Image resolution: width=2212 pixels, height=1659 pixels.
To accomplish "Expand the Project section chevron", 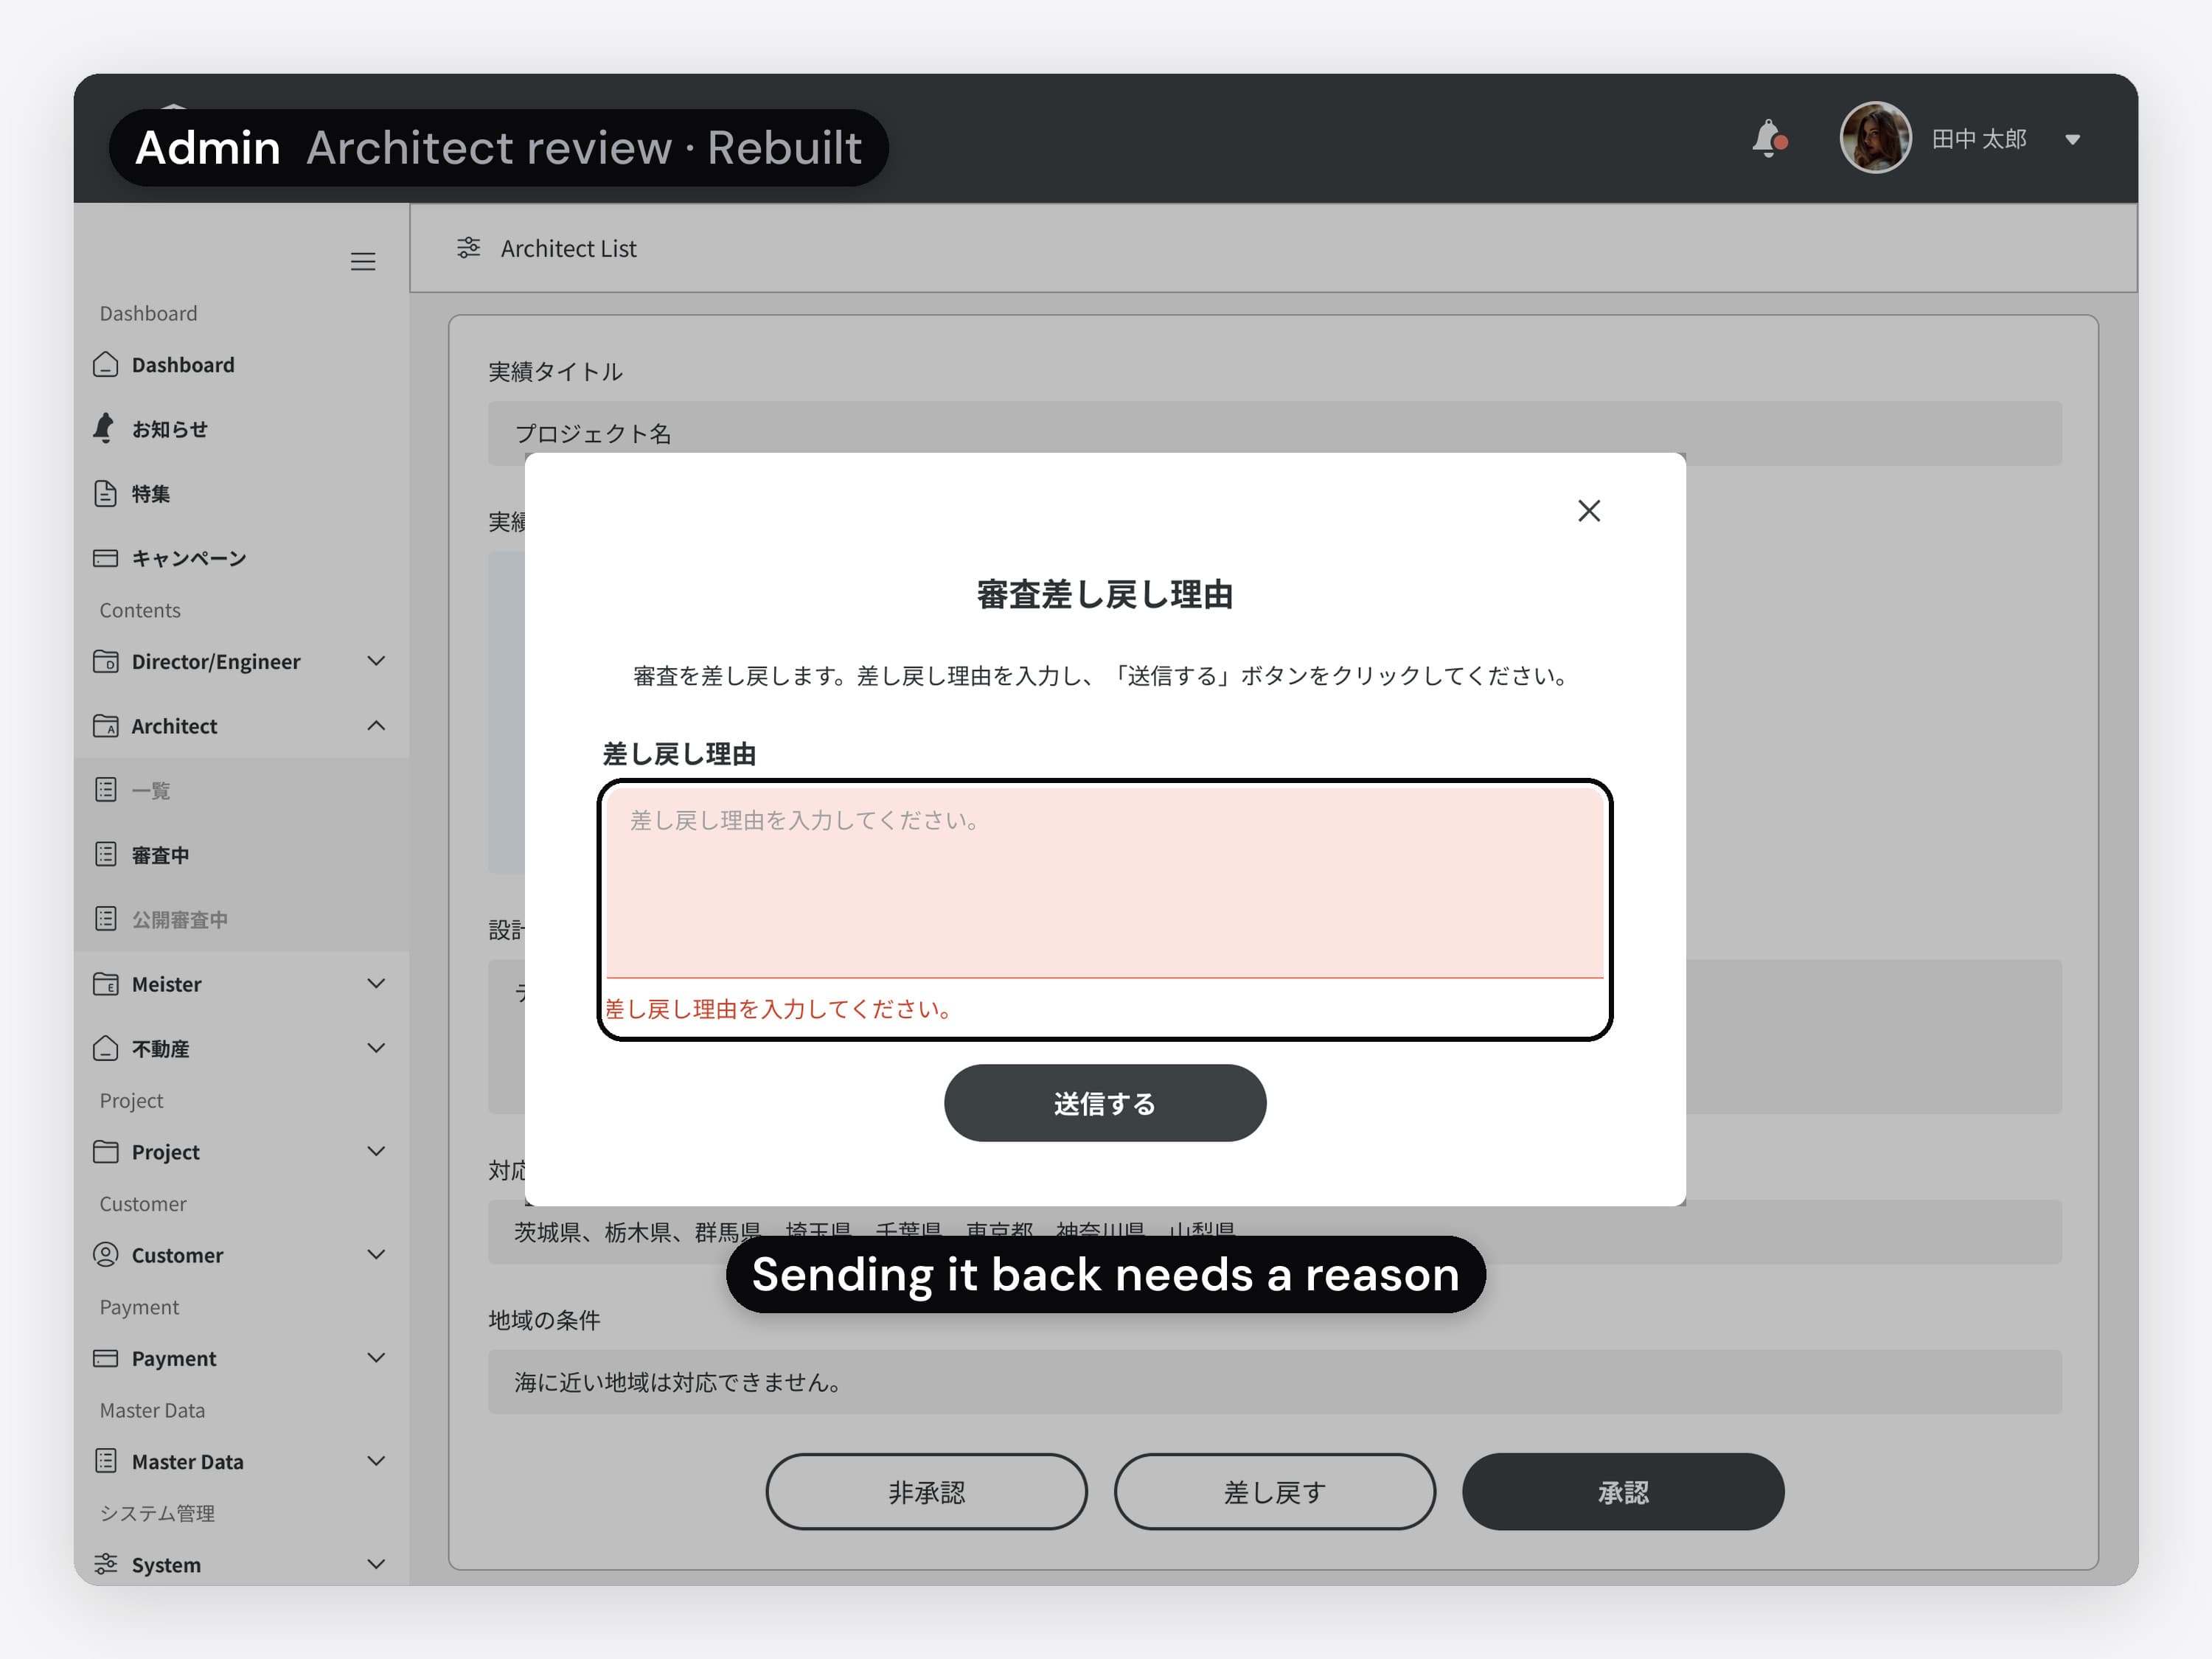I will point(376,1151).
